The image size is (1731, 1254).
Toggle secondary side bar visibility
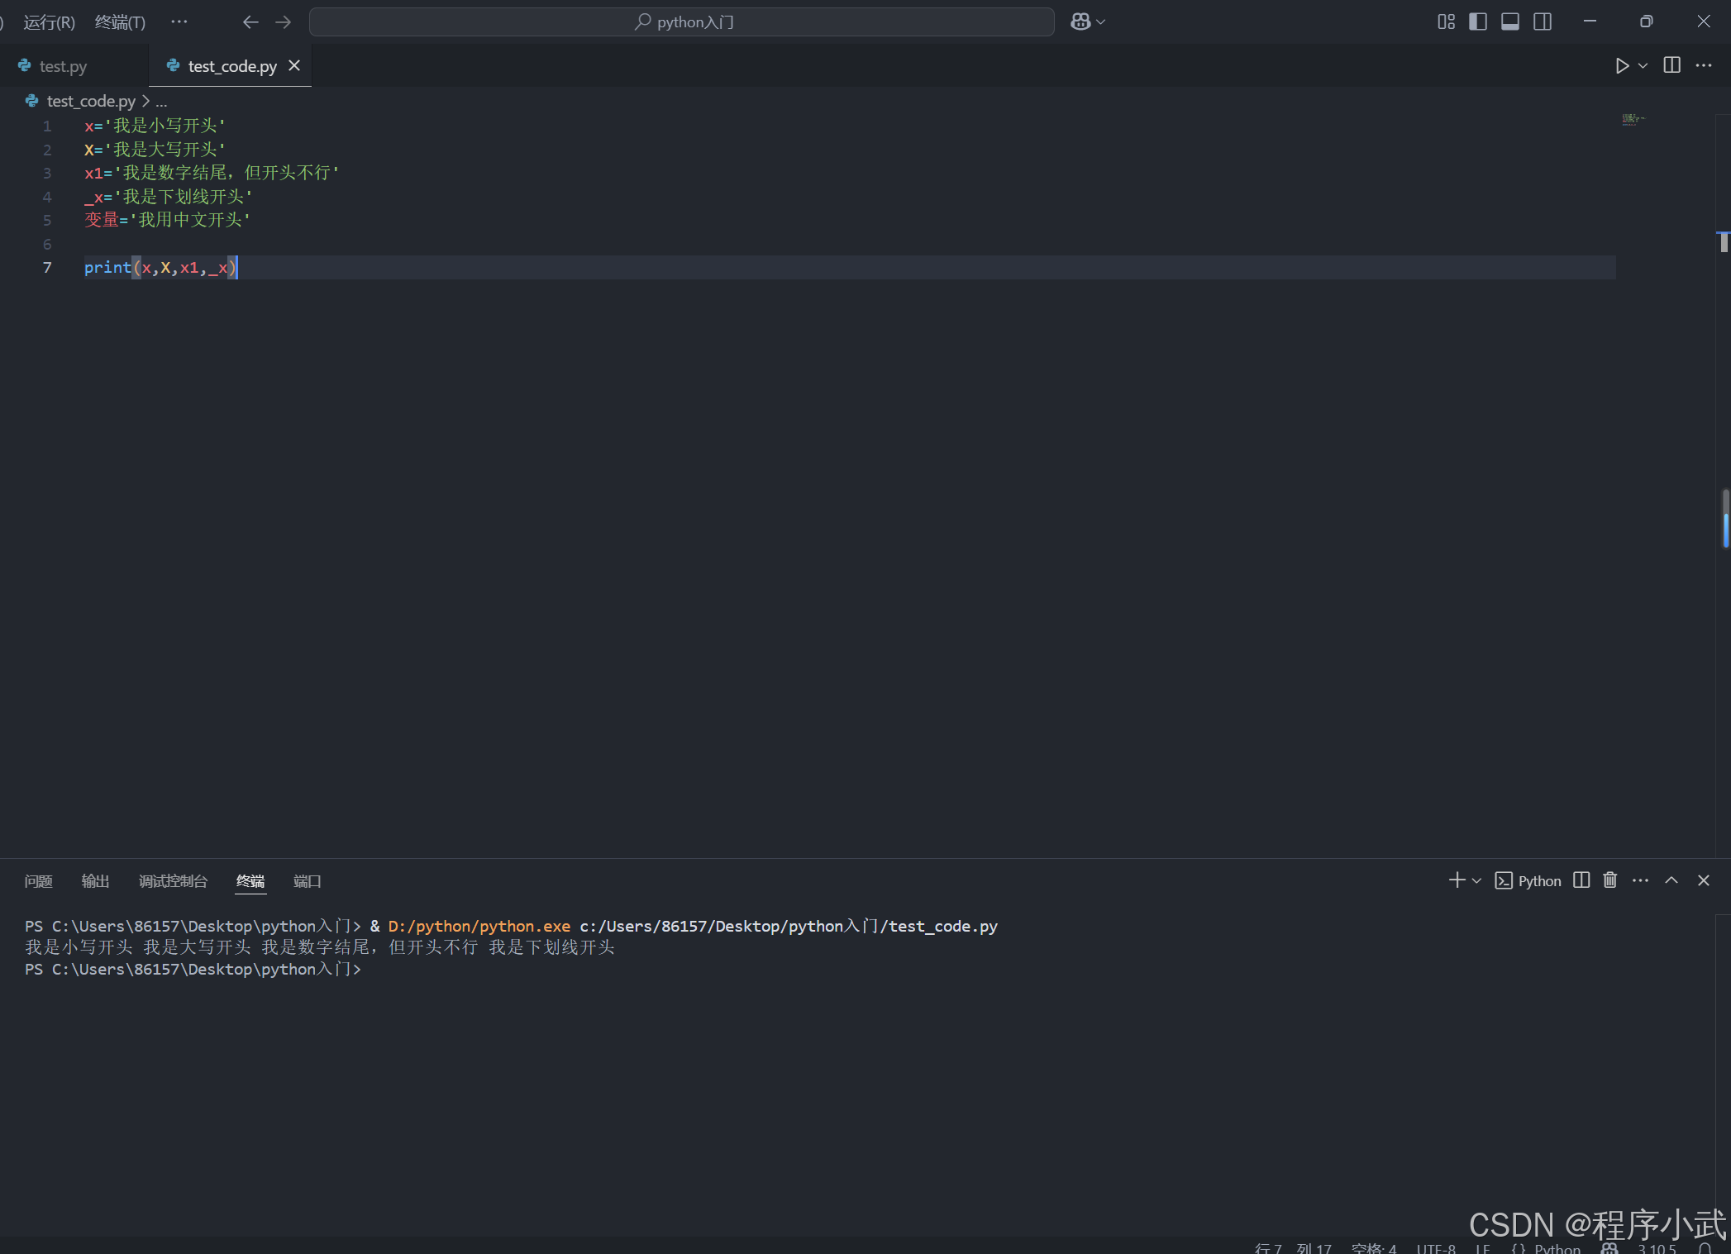click(x=1543, y=22)
